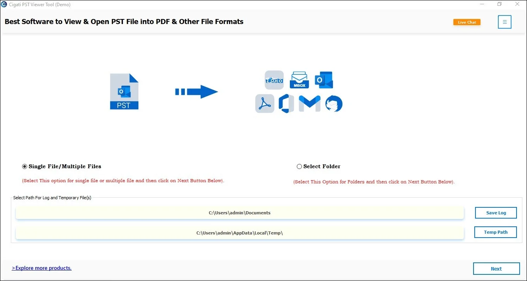Image resolution: width=527 pixels, height=281 pixels.
Task: Click the Thunderbird icon
Action: click(334, 104)
